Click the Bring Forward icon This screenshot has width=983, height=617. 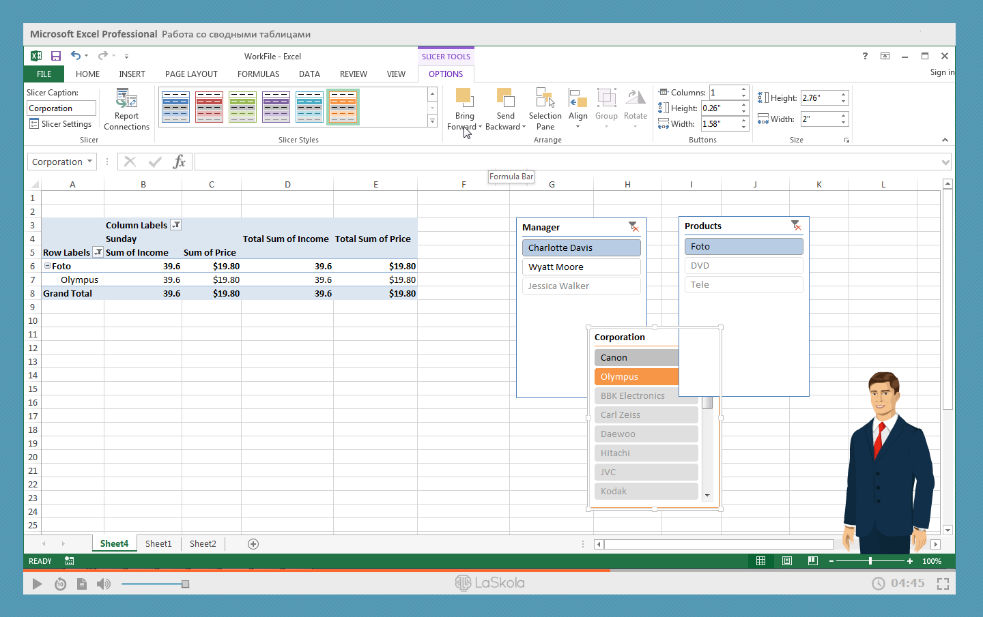point(464,98)
